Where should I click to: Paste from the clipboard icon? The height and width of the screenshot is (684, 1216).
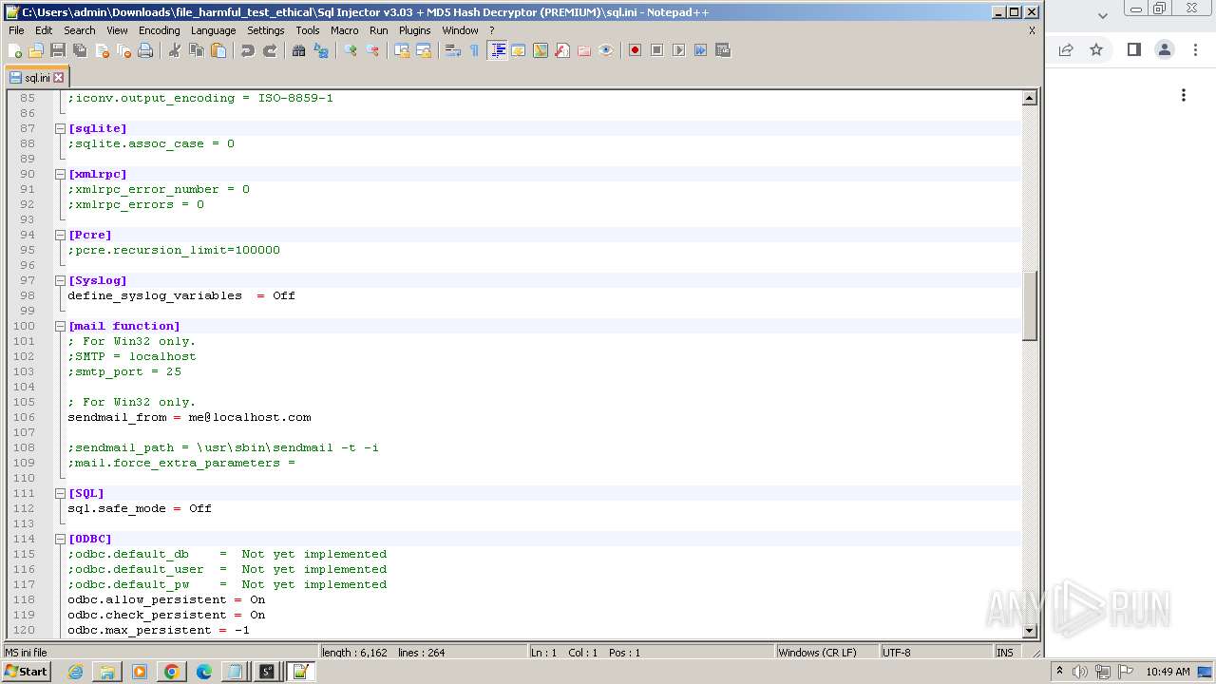(x=218, y=50)
